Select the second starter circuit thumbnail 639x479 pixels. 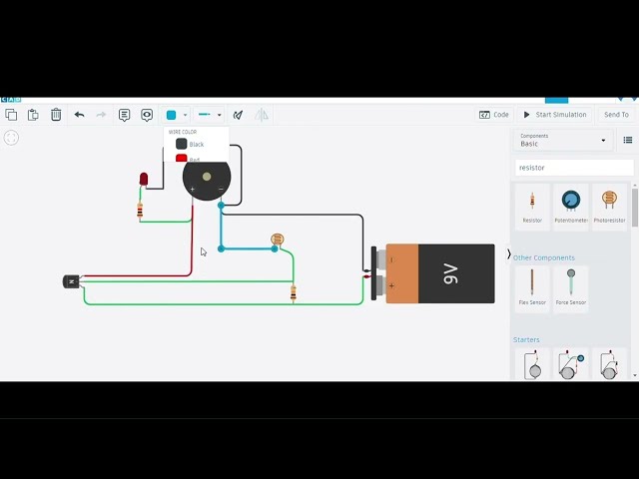[x=571, y=364]
